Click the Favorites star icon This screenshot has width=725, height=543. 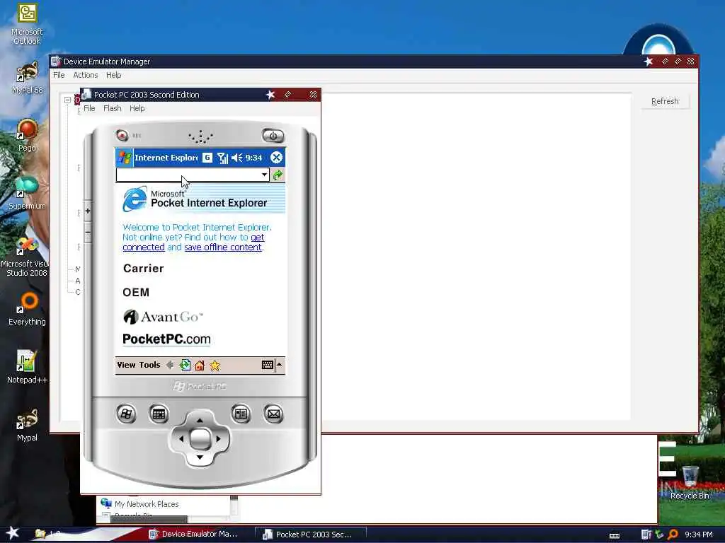pyautogui.click(x=215, y=366)
